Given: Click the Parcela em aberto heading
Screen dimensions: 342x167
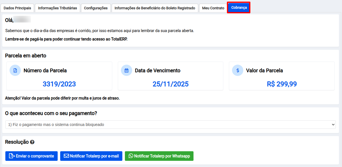Looking at the screenshot, I should coord(26,56).
